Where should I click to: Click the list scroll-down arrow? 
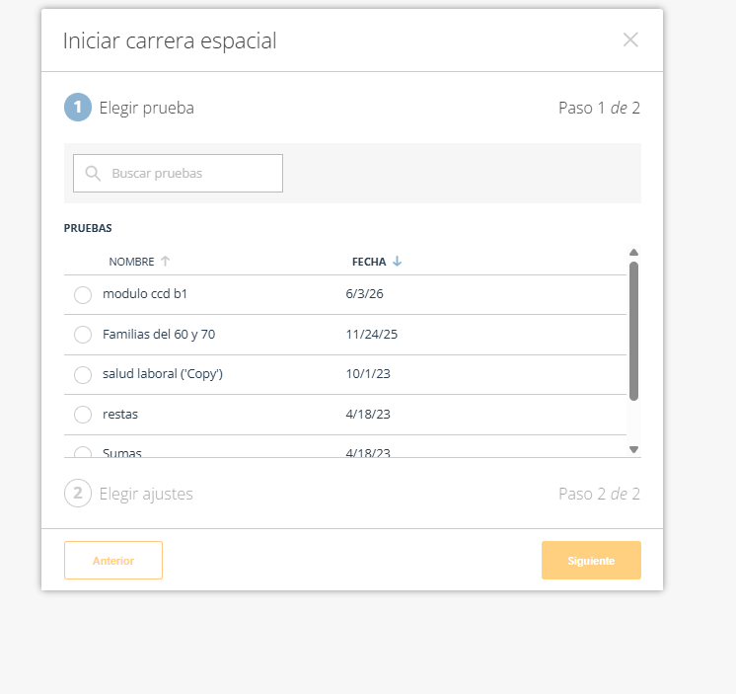pos(633,450)
